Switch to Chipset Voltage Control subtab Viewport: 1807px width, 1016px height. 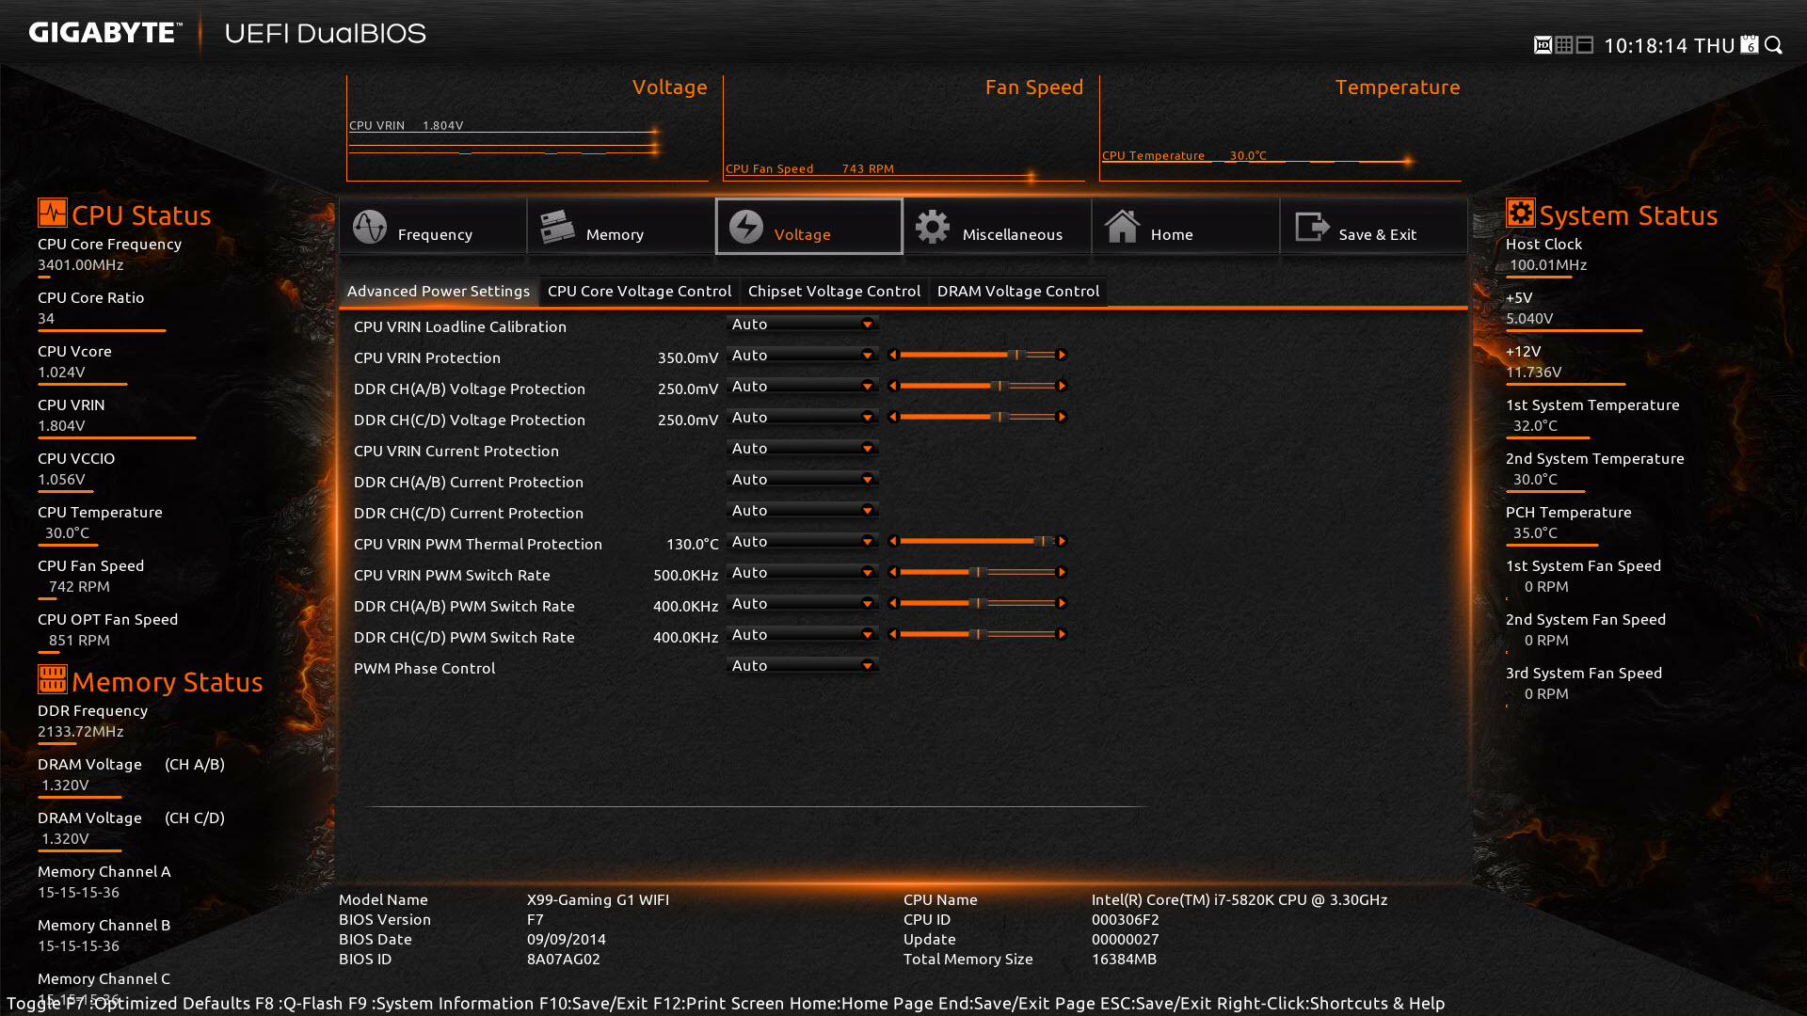834,292
